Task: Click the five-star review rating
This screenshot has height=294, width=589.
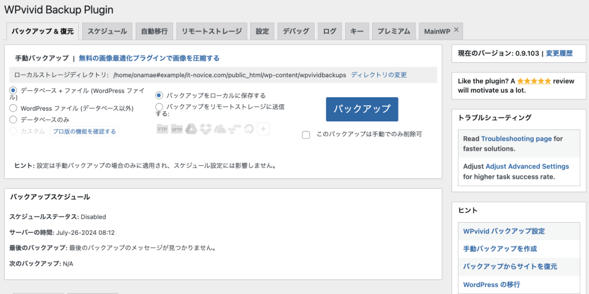Action: tap(534, 81)
